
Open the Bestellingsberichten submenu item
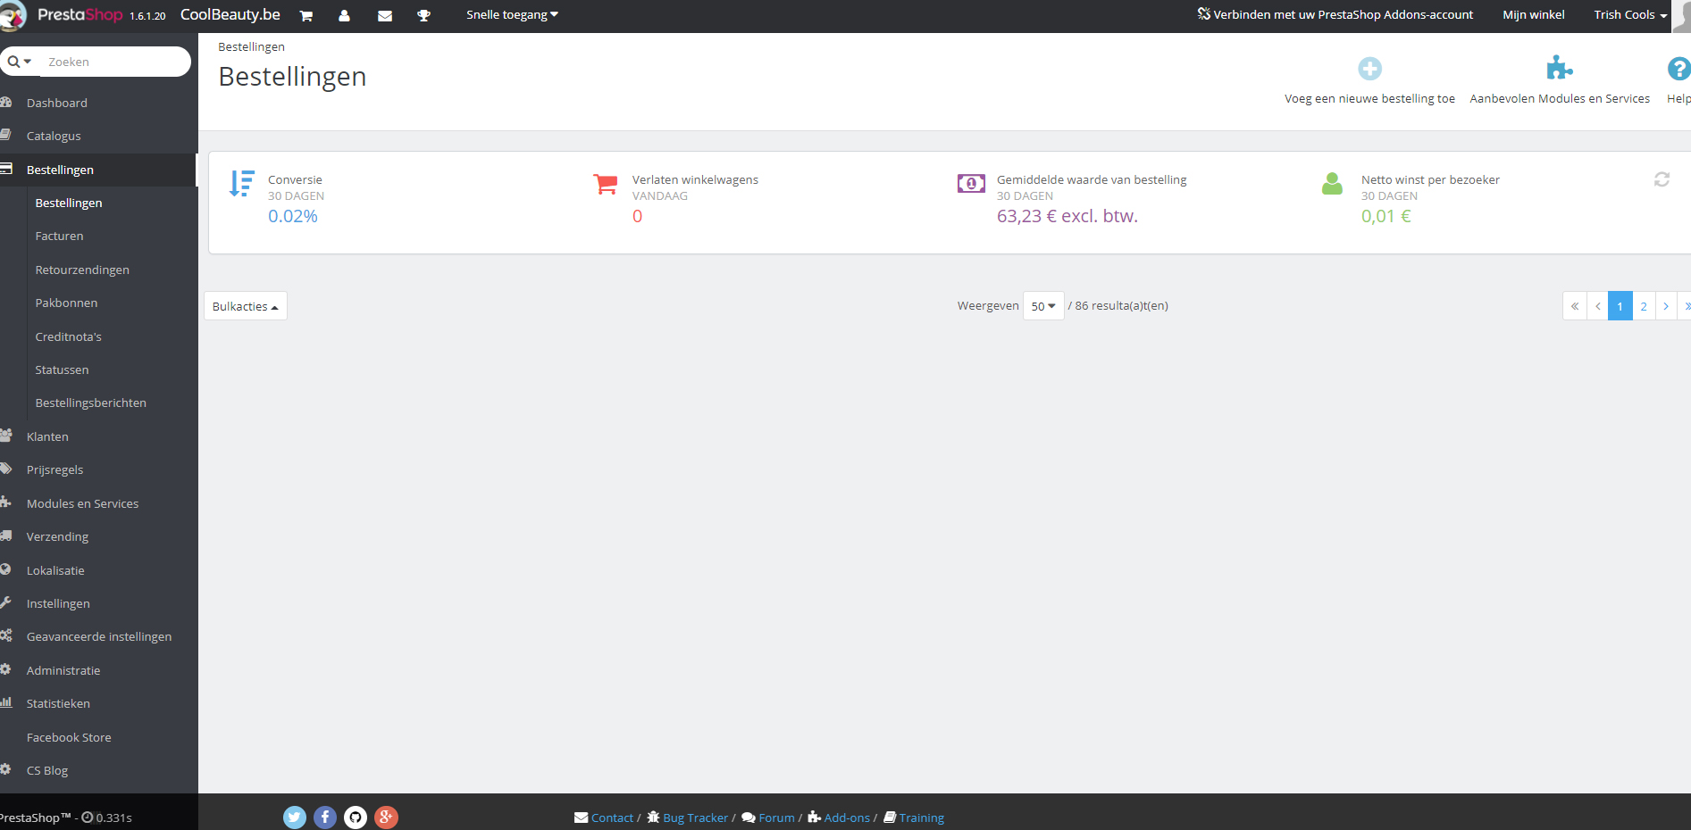[90, 403]
